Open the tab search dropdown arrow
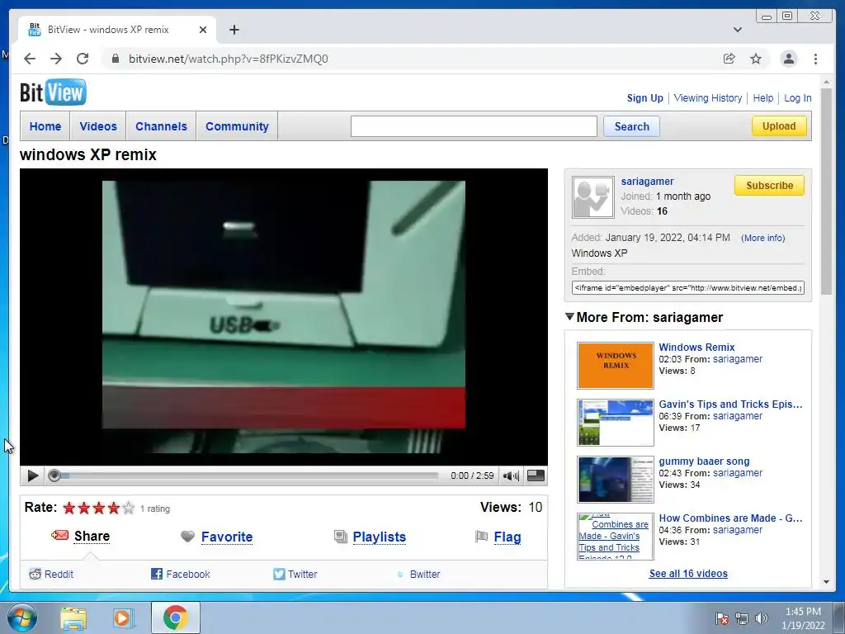Image resolution: width=845 pixels, height=634 pixels. click(x=738, y=30)
